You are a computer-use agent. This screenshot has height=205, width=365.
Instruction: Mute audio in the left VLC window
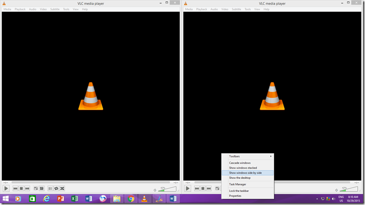pyautogui.click(x=155, y=190)
